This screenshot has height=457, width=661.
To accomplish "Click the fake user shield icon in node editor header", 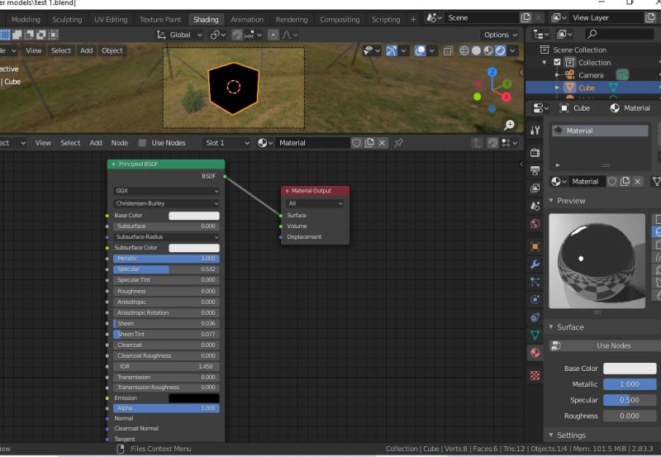I will click(x=357, y=143).
